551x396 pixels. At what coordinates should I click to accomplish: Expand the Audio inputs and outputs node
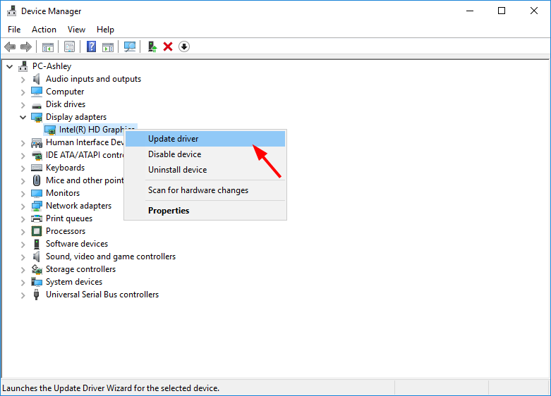[23, 79]
